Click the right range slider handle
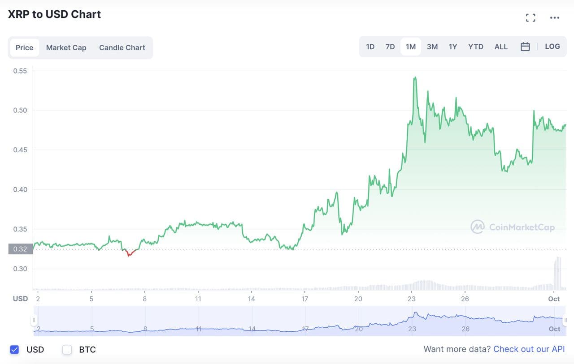 pyautogui.click(x=565, y=320)
